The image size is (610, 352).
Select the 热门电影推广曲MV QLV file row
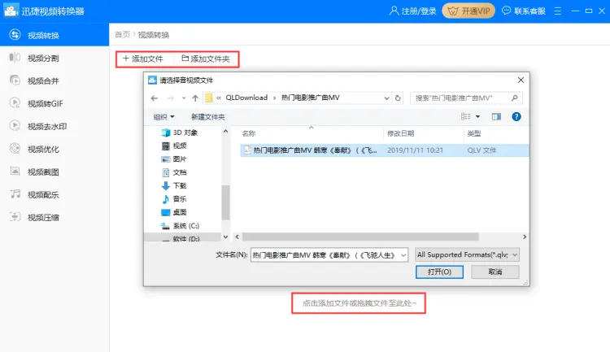[x=385, y=150]
